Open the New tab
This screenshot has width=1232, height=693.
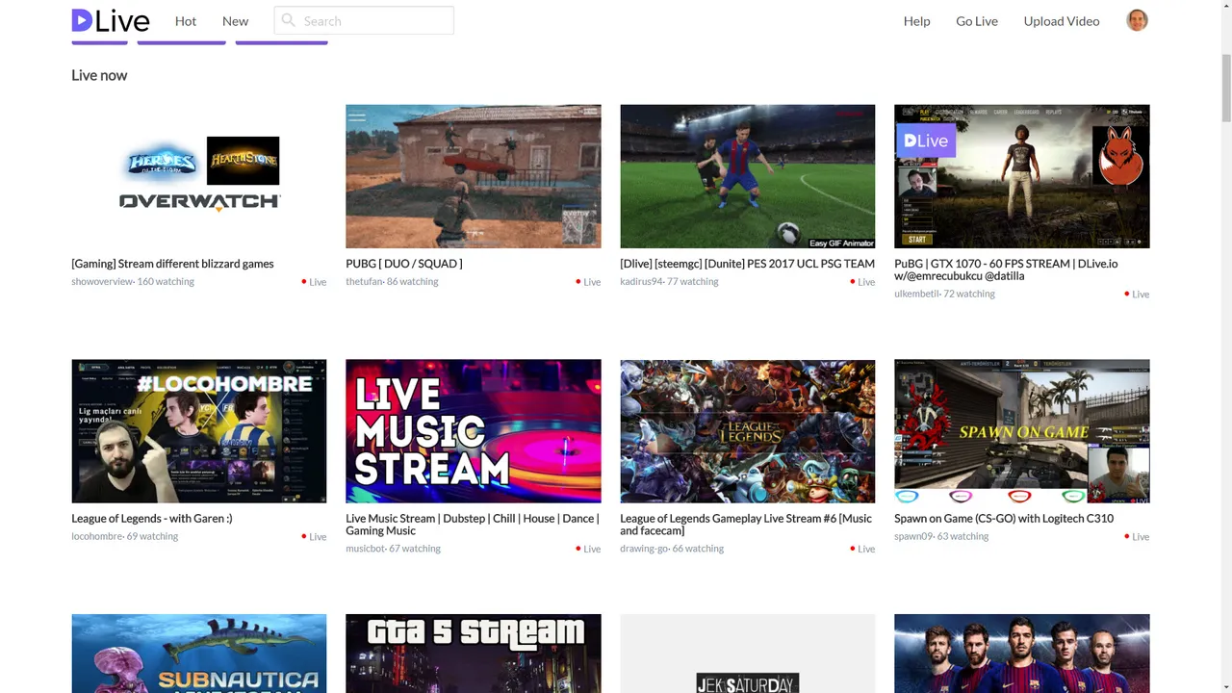[x=235, y=21]
